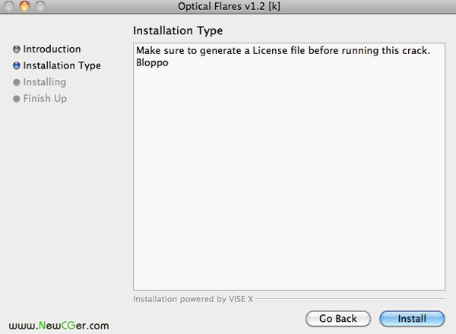Click the Optical Flares v1.2 title bar

tap(229, 6)
